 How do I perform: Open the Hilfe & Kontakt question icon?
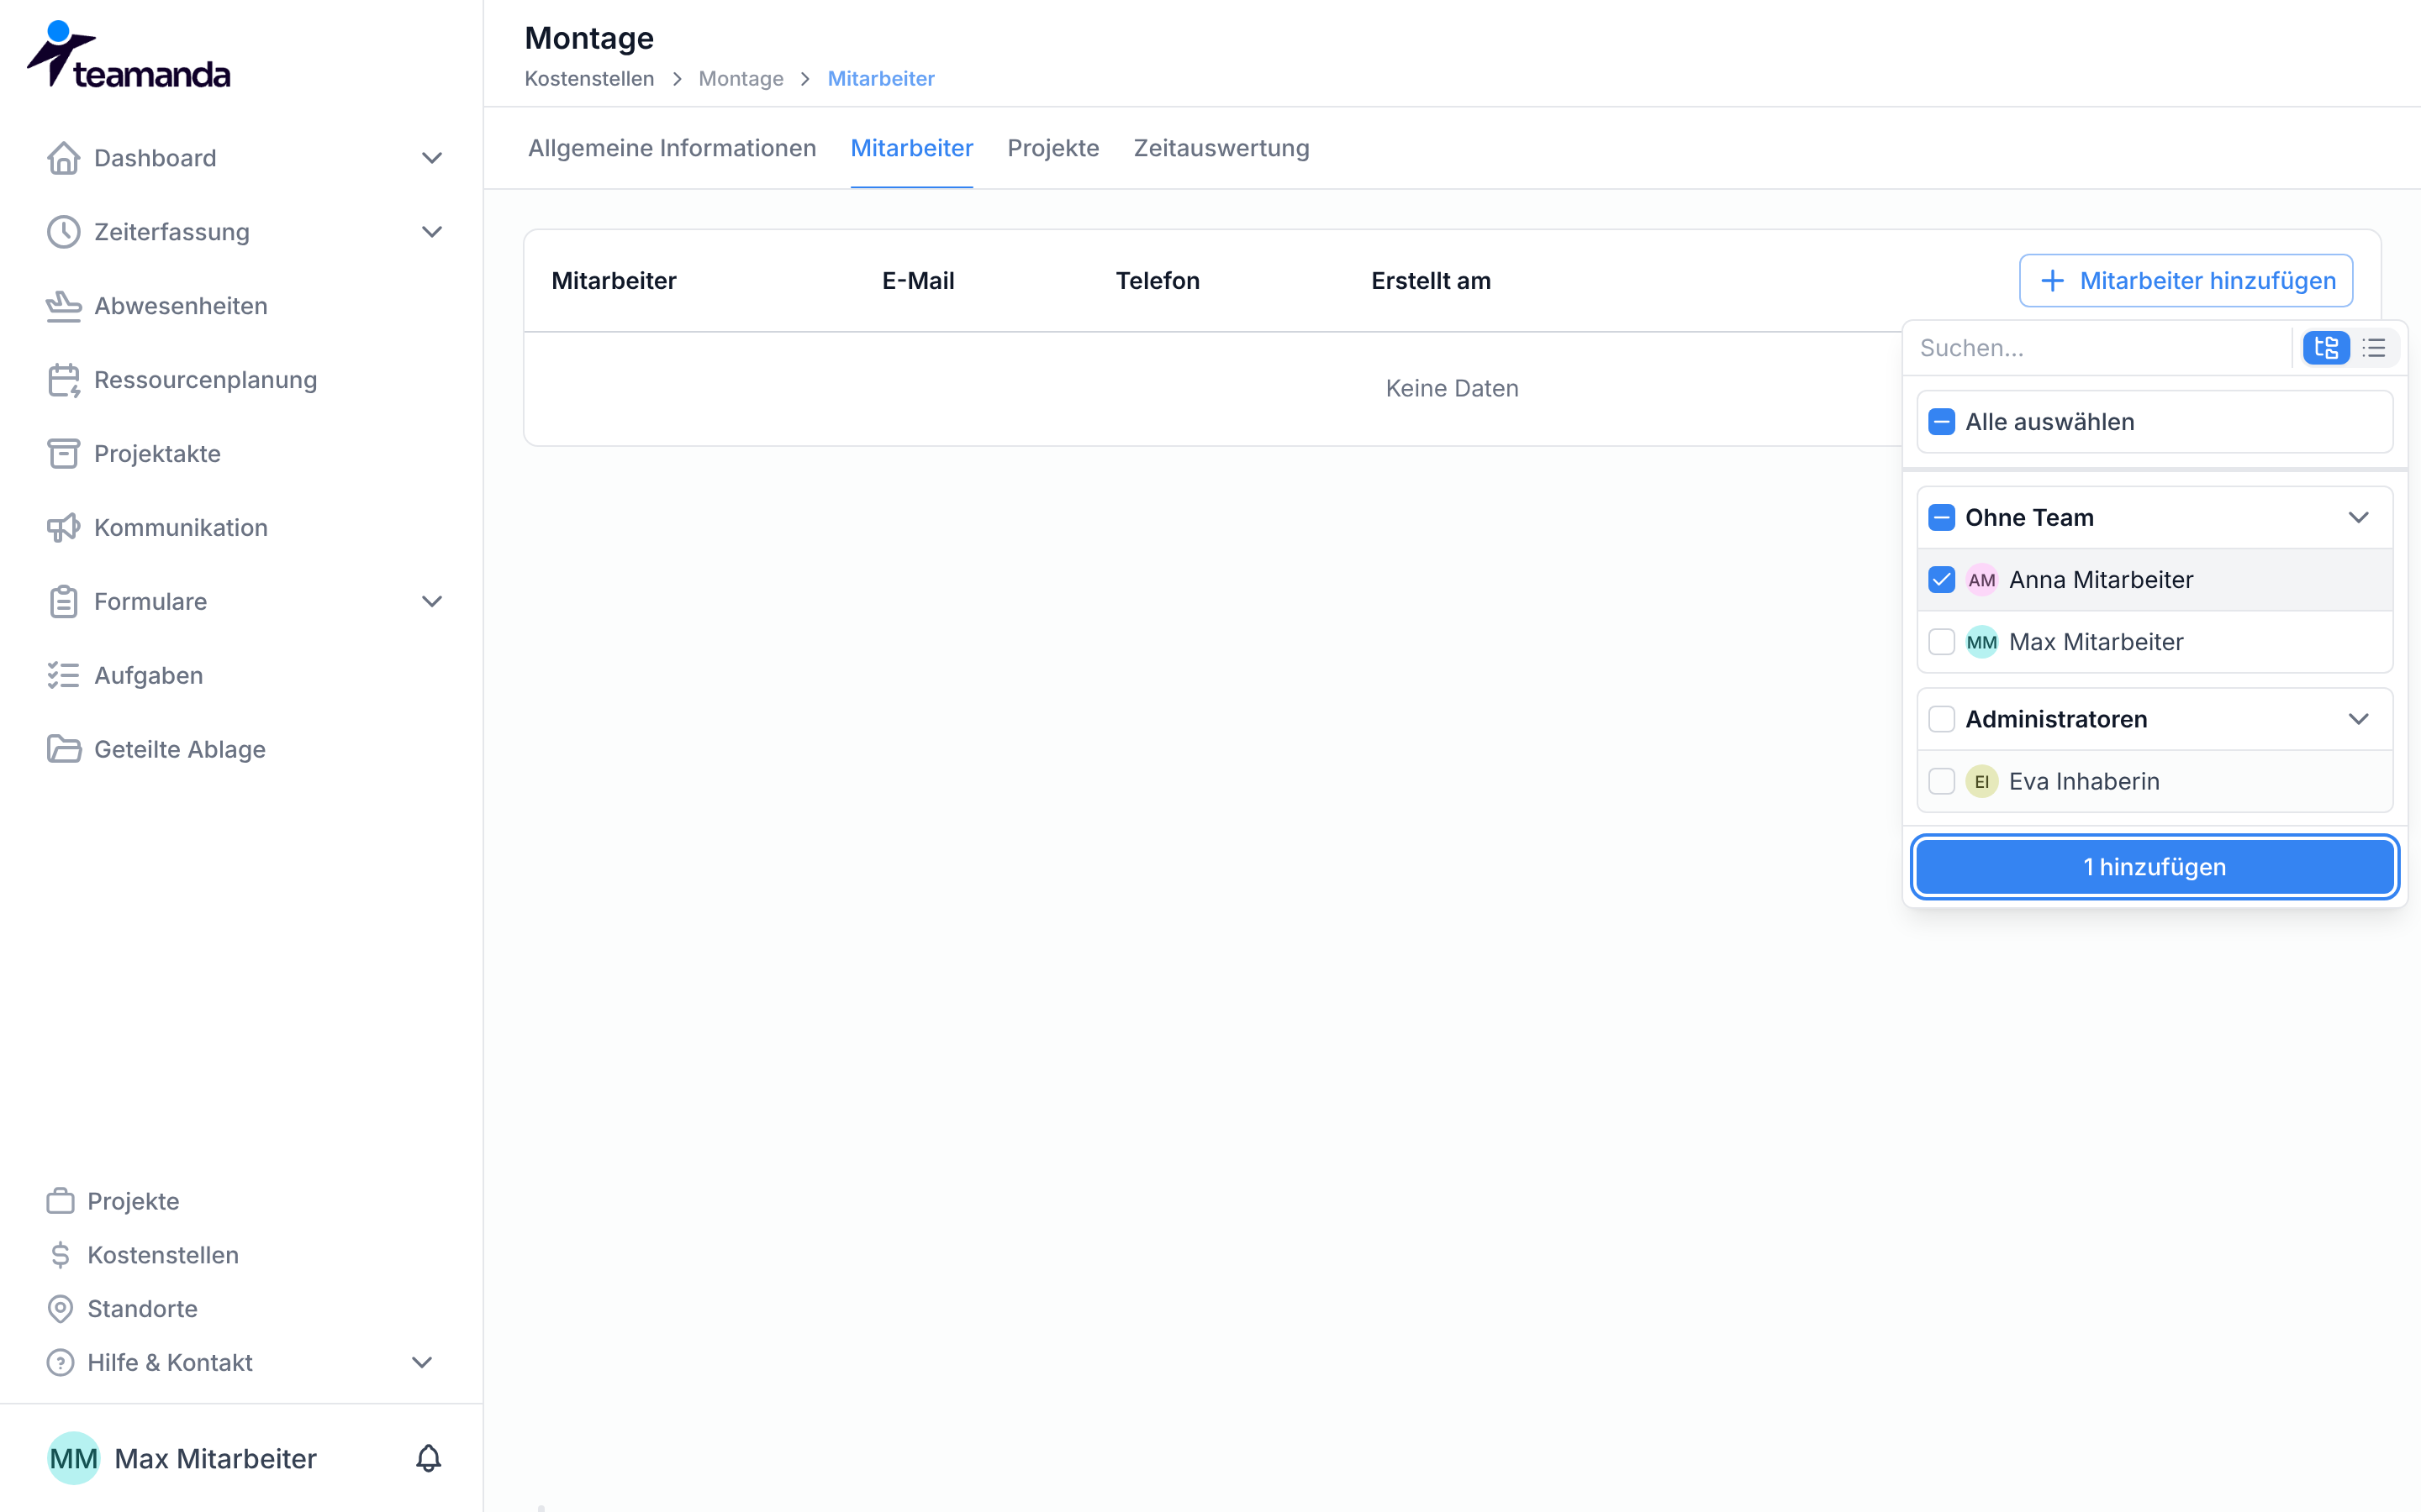(x=60, y=1363)
